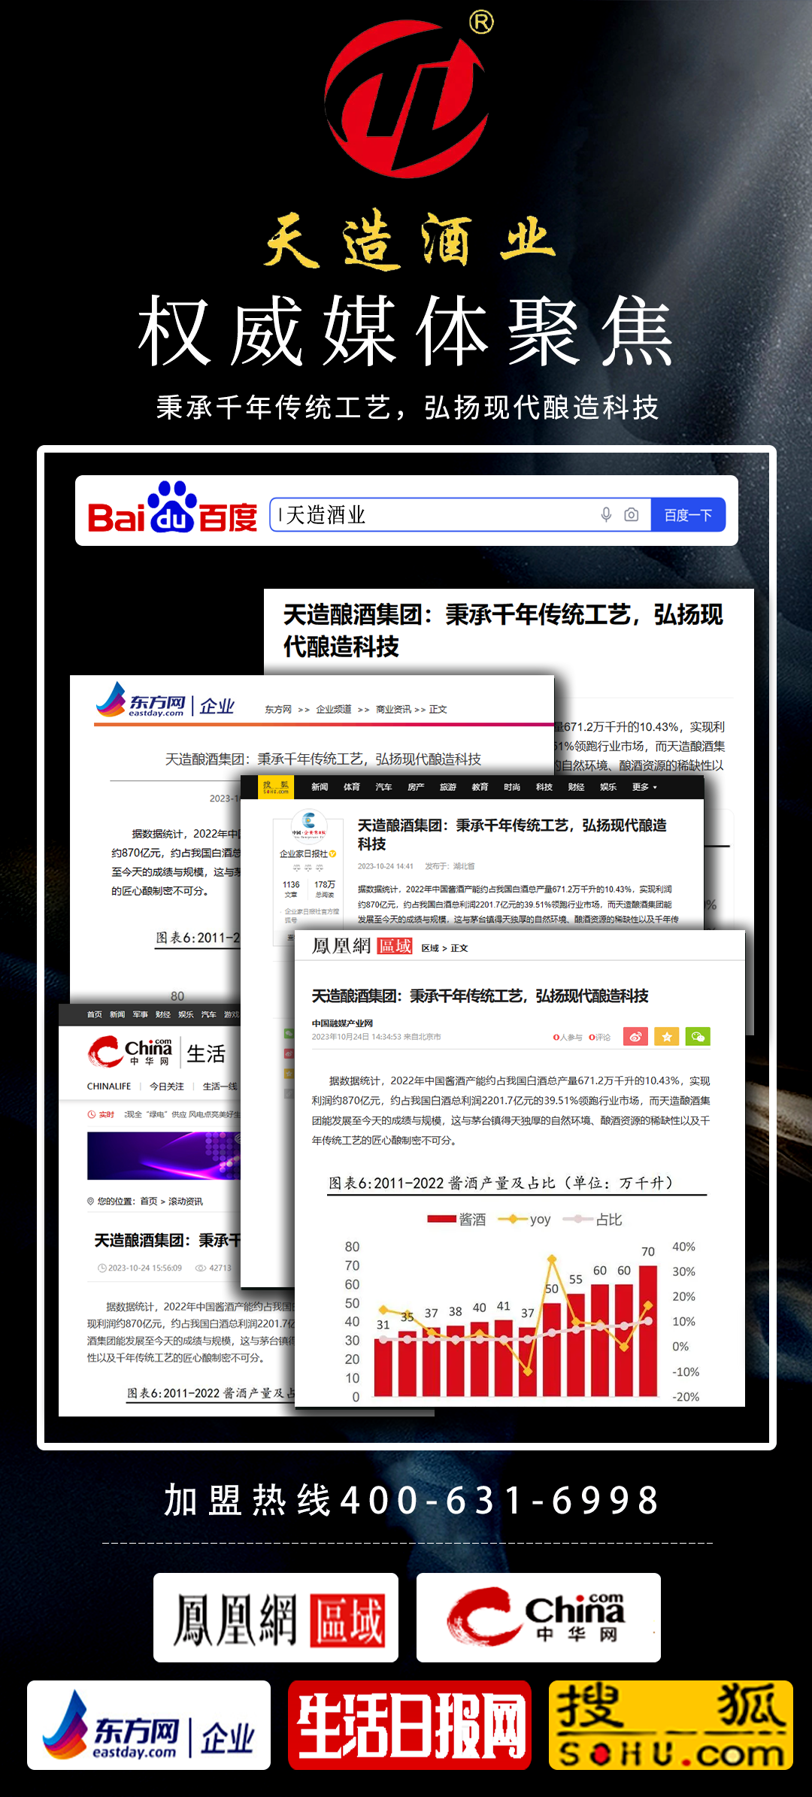This screenshot has width=812, height=1797.
Task: Click the location pin icon beside 您的位置
Action: [91, 1202]
